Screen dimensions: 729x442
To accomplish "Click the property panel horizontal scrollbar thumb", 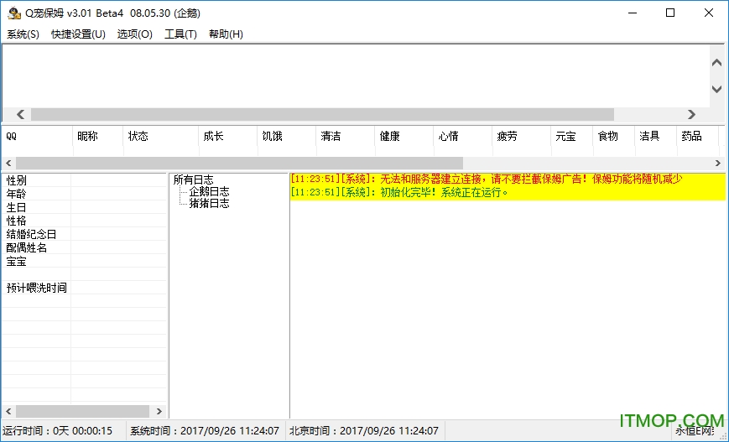I will coord(83,411).
